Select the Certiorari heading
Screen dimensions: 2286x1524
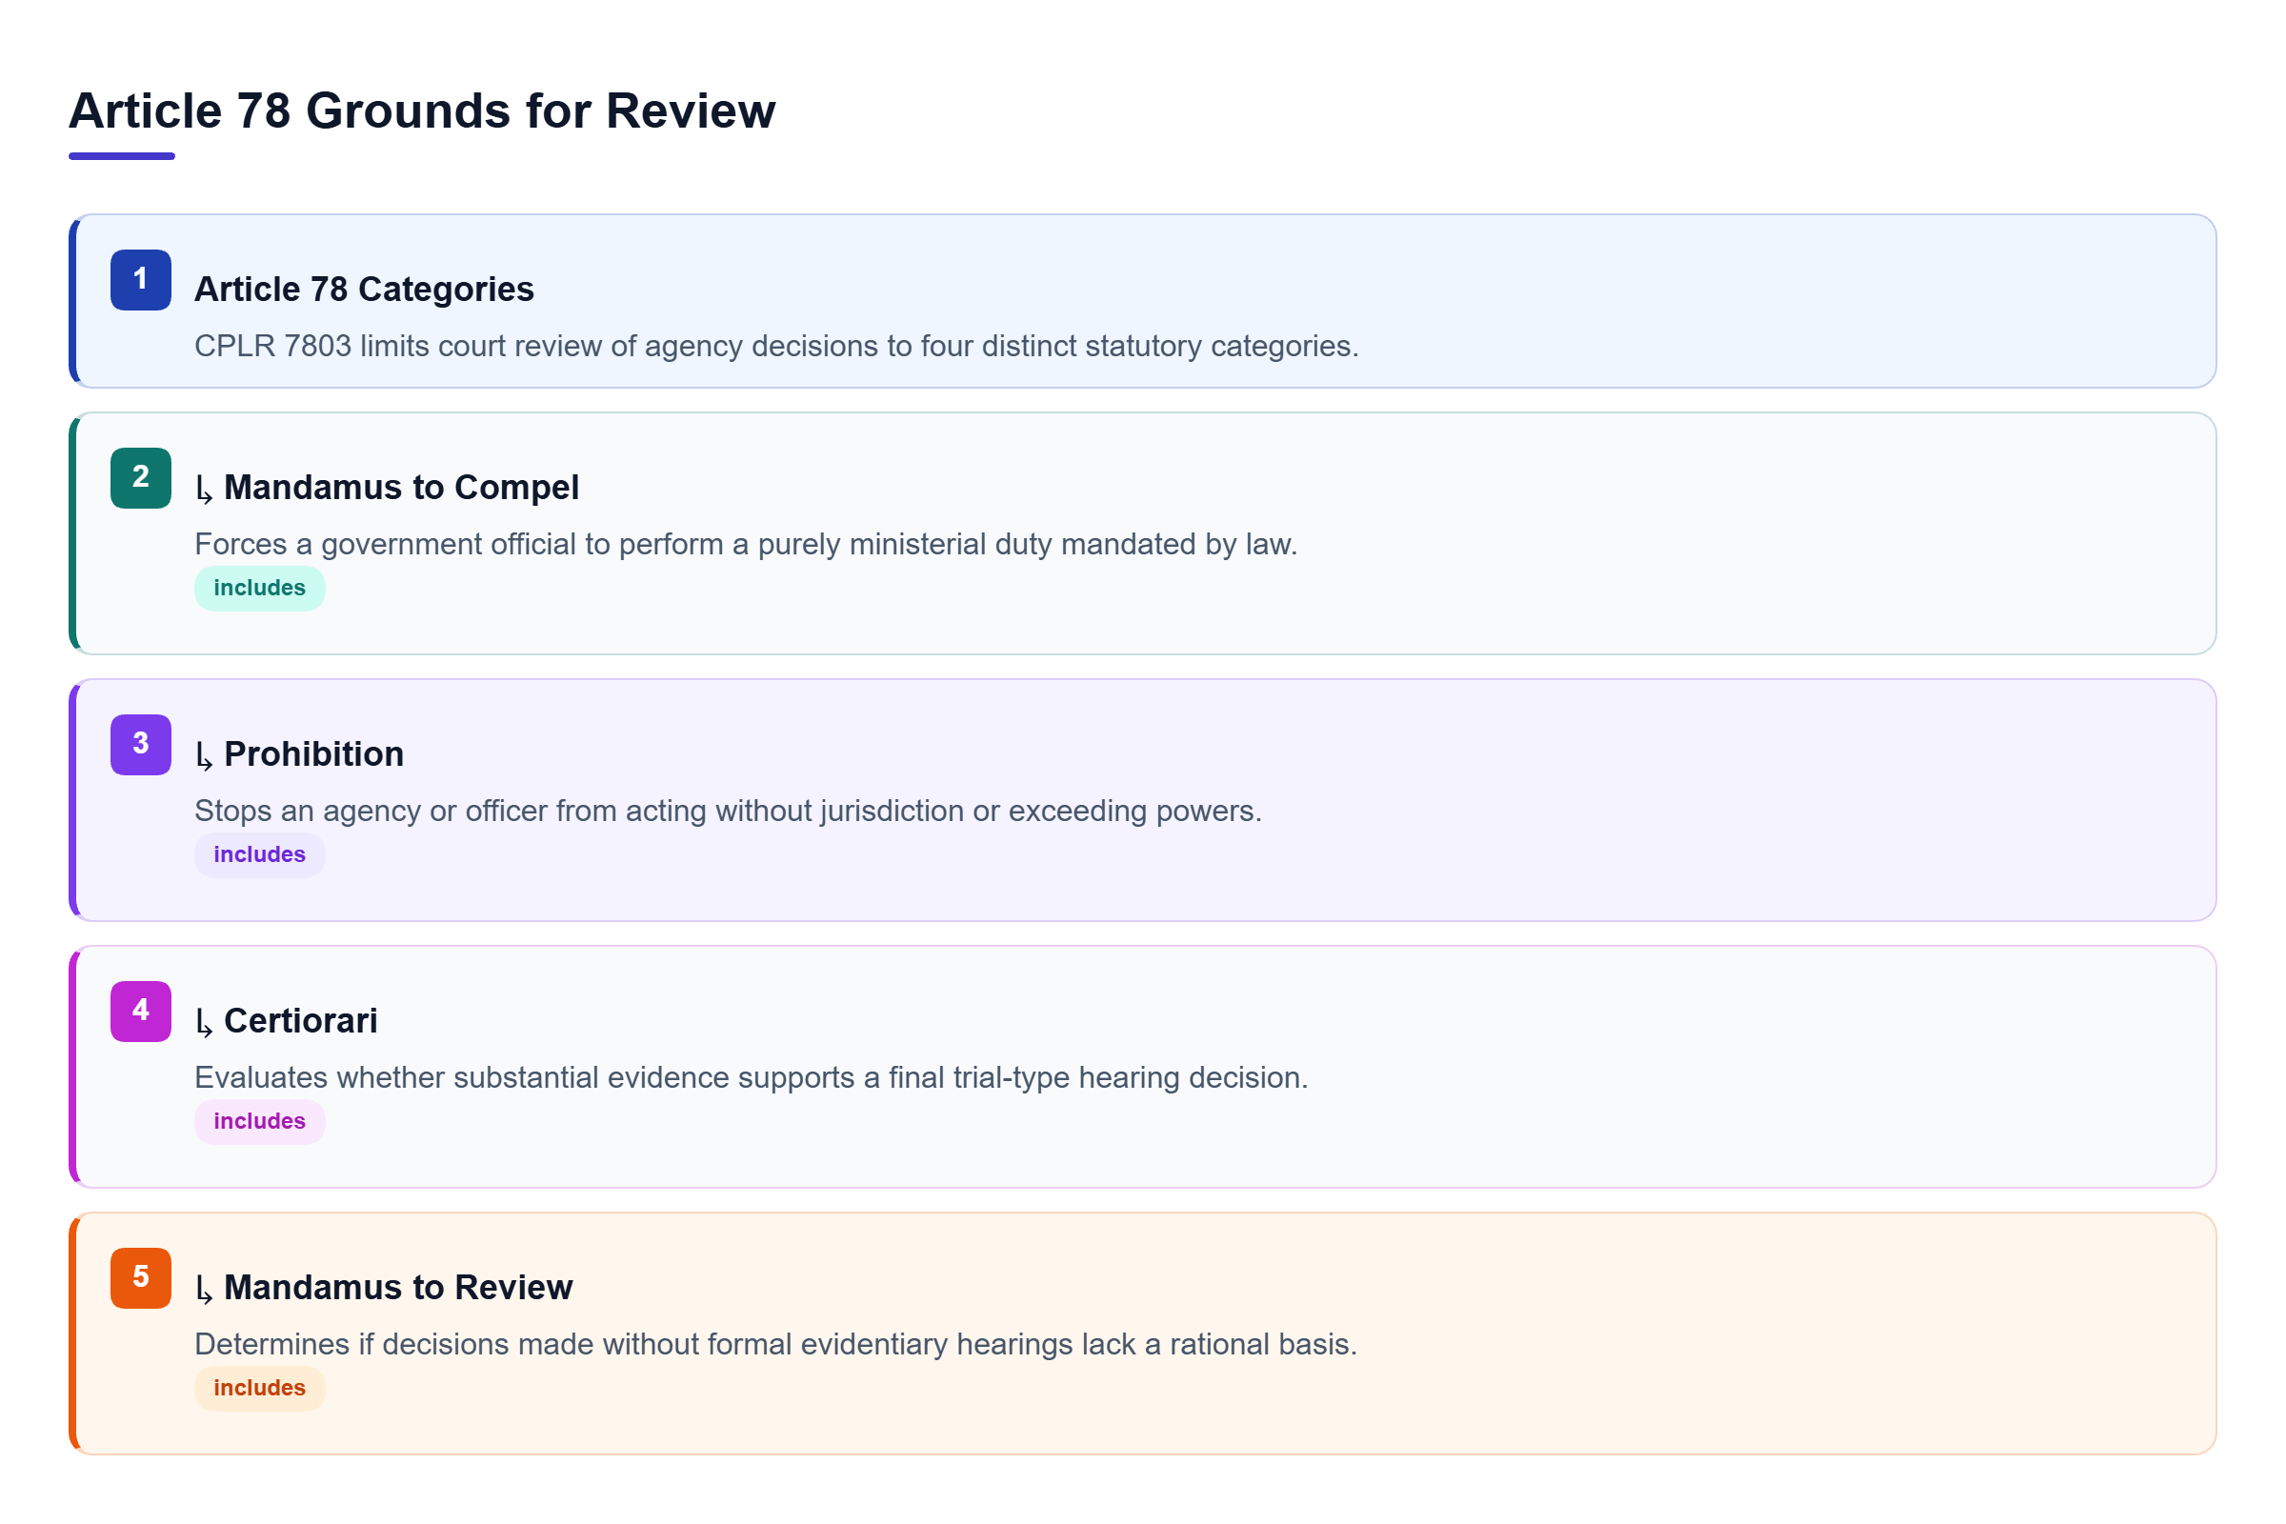[x=301, y=1021]
